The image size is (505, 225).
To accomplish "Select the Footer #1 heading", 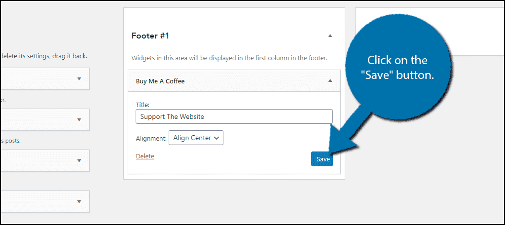I will point(150,36).
